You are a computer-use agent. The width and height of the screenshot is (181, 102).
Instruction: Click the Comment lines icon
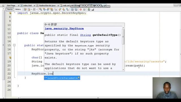89,9
